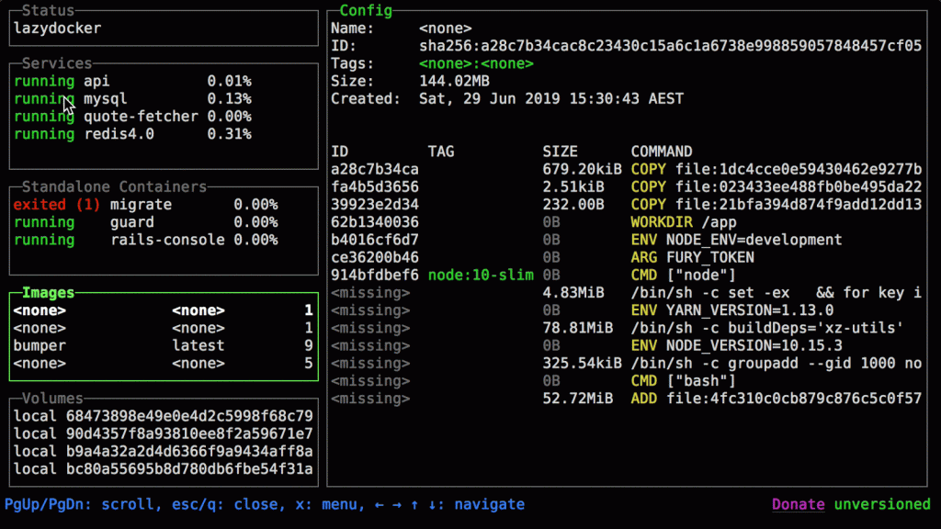Click the WORKDIR /app layer row
Screen dimensions: 941x529
(x=626, y=222)
